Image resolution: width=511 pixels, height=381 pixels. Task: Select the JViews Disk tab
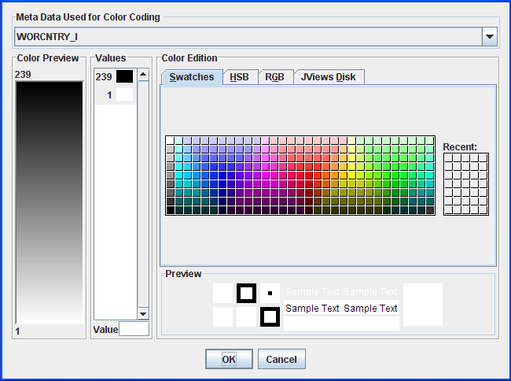tap(329, 77)
